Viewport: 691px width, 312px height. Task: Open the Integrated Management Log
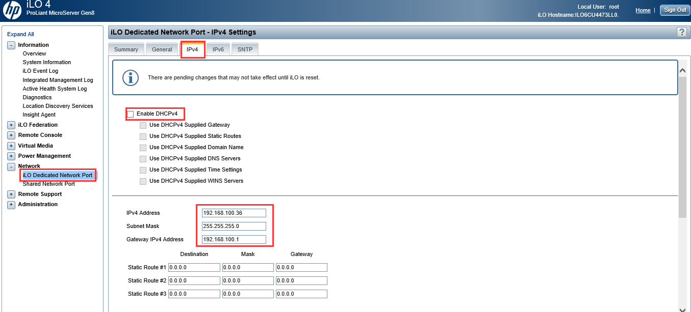coord(58,80)
